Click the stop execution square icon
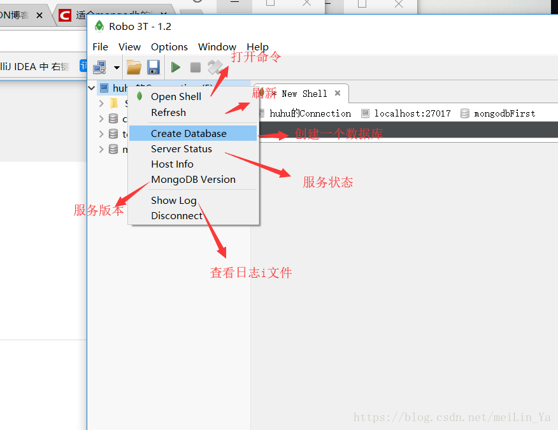The height and width of the screenshot is (430, 558). (x=196, y=68)
